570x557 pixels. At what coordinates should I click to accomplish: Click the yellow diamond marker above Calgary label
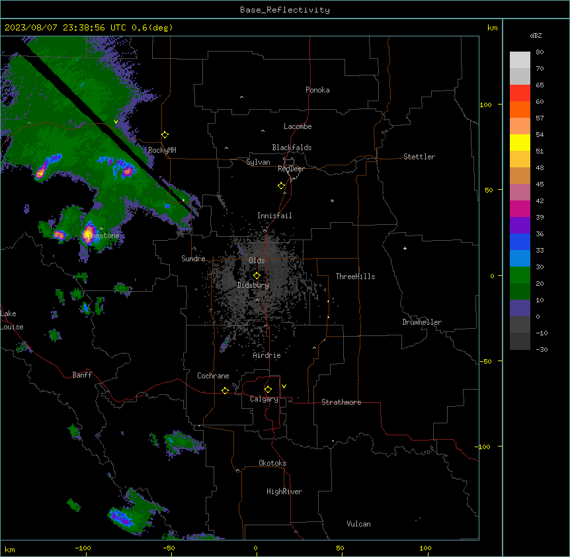[268, 390]
